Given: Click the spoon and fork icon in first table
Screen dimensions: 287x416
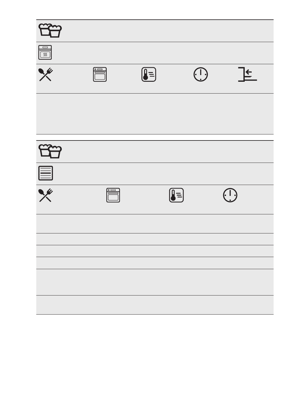Looking at the screenshot, I should click(46, 74).
